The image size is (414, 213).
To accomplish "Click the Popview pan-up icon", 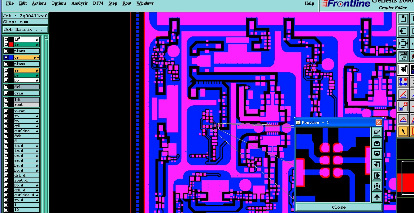I will pyautogui.click(x=377, y=143).
